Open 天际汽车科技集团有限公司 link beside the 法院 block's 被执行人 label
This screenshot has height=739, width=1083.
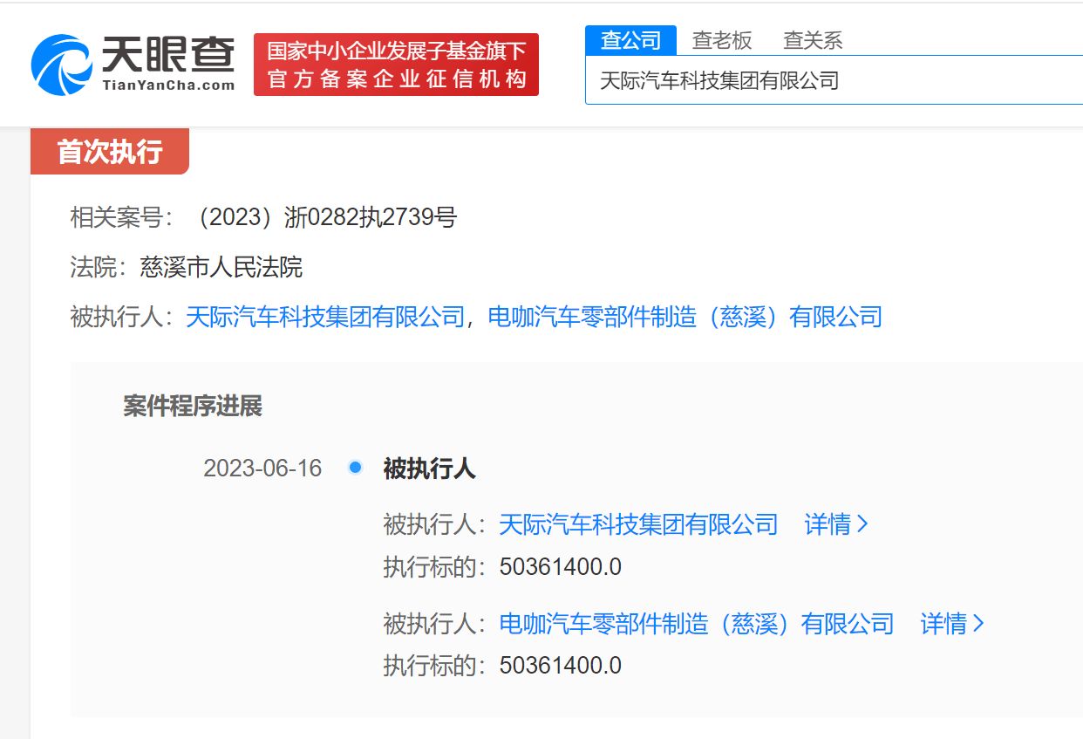[325, 317]
